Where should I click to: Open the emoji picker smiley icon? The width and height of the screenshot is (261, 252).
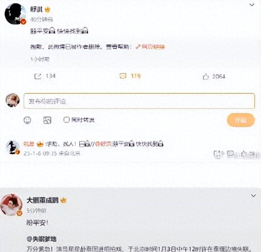point(28,120)
